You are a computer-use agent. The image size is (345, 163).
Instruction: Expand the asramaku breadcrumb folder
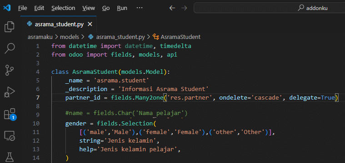pyautogui.click(x=40, y=37)
